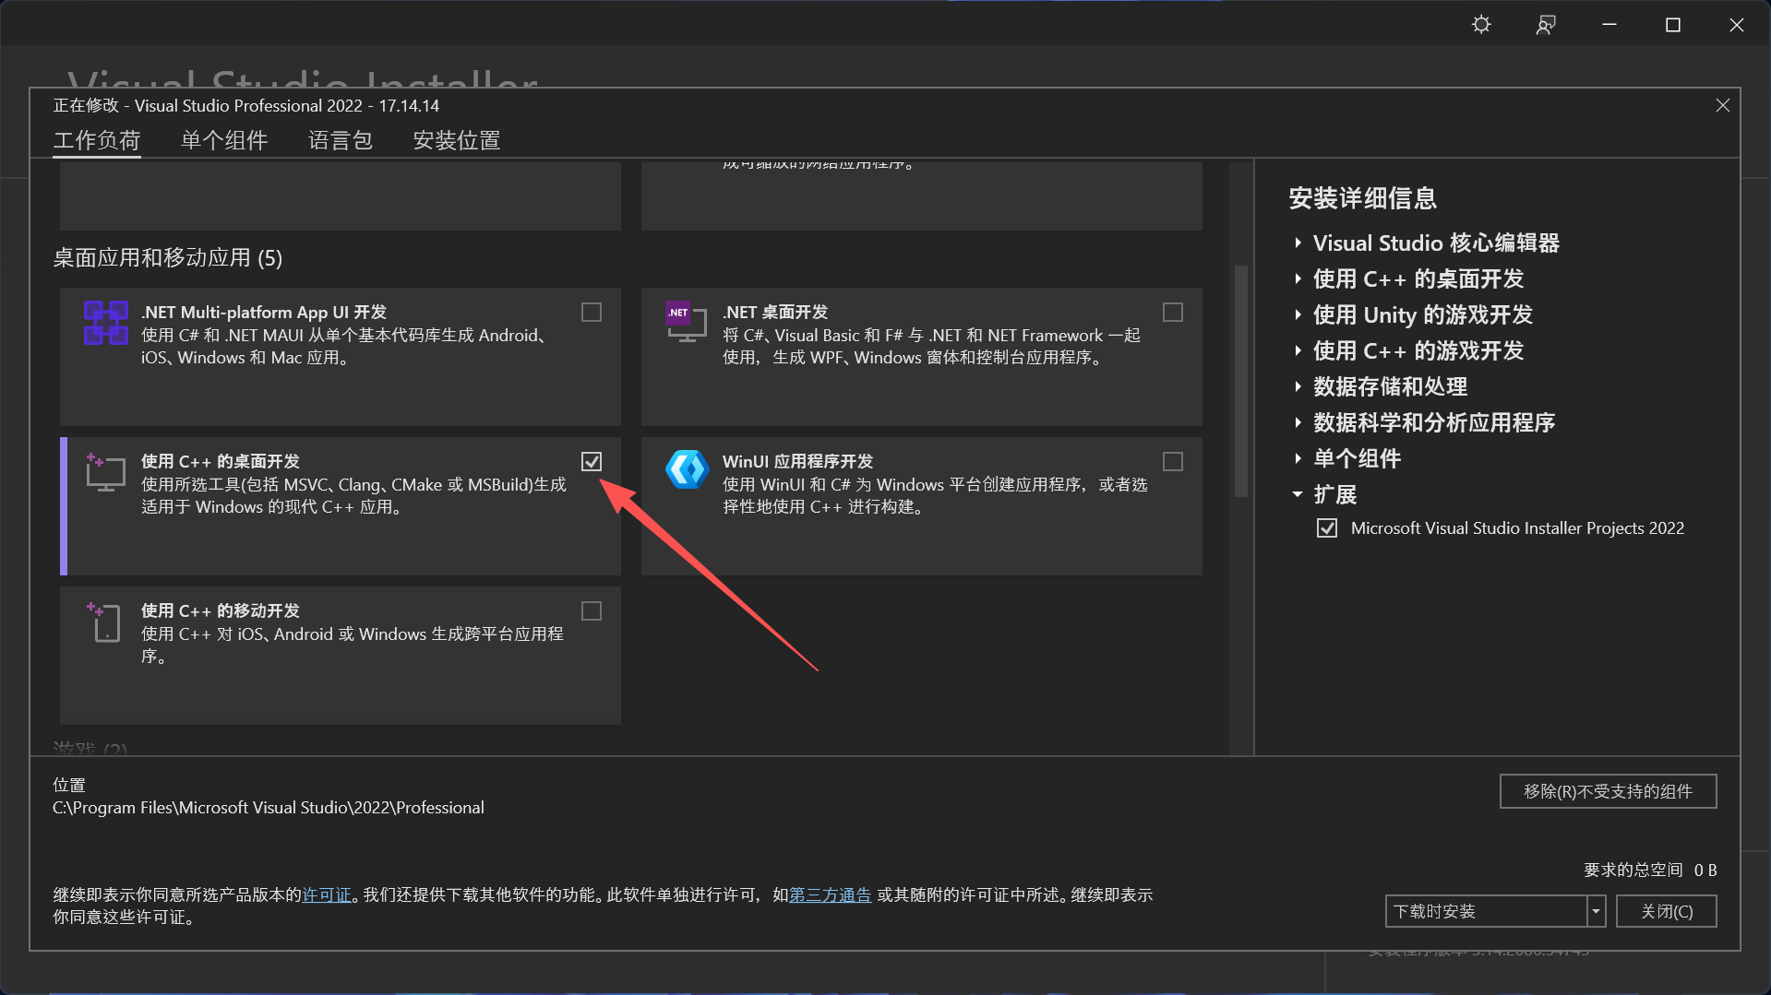Select the .NET 桌面开发 workload card

click(x=921, y=357)
